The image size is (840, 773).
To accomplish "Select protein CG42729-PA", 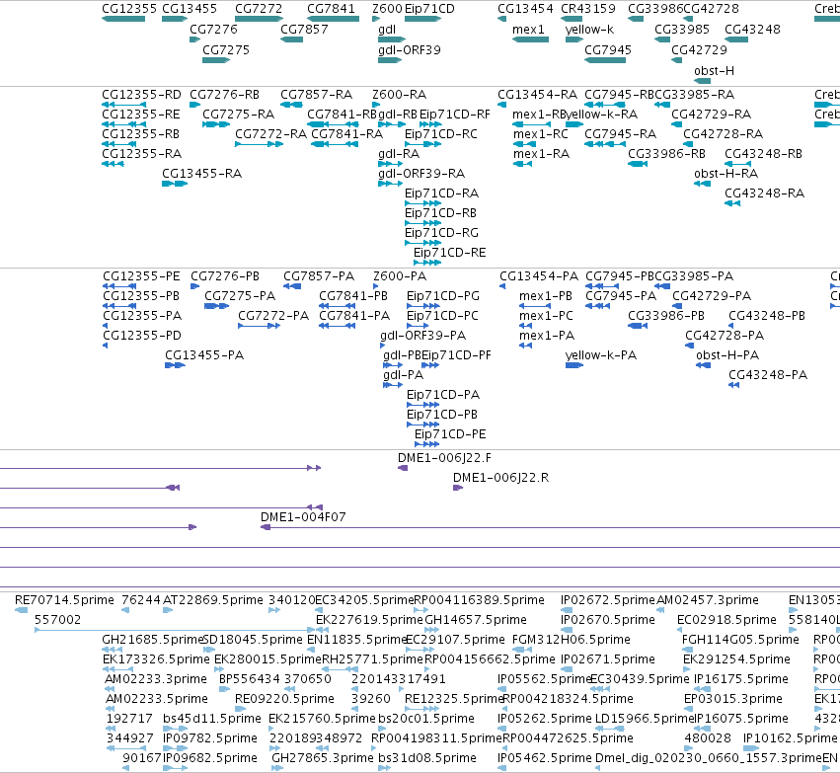I will [712, 296].
